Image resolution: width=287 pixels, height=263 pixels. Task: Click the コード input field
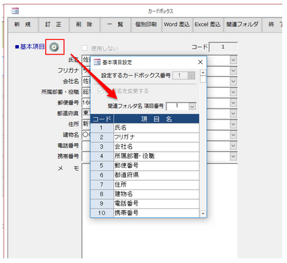coord(223,47)
